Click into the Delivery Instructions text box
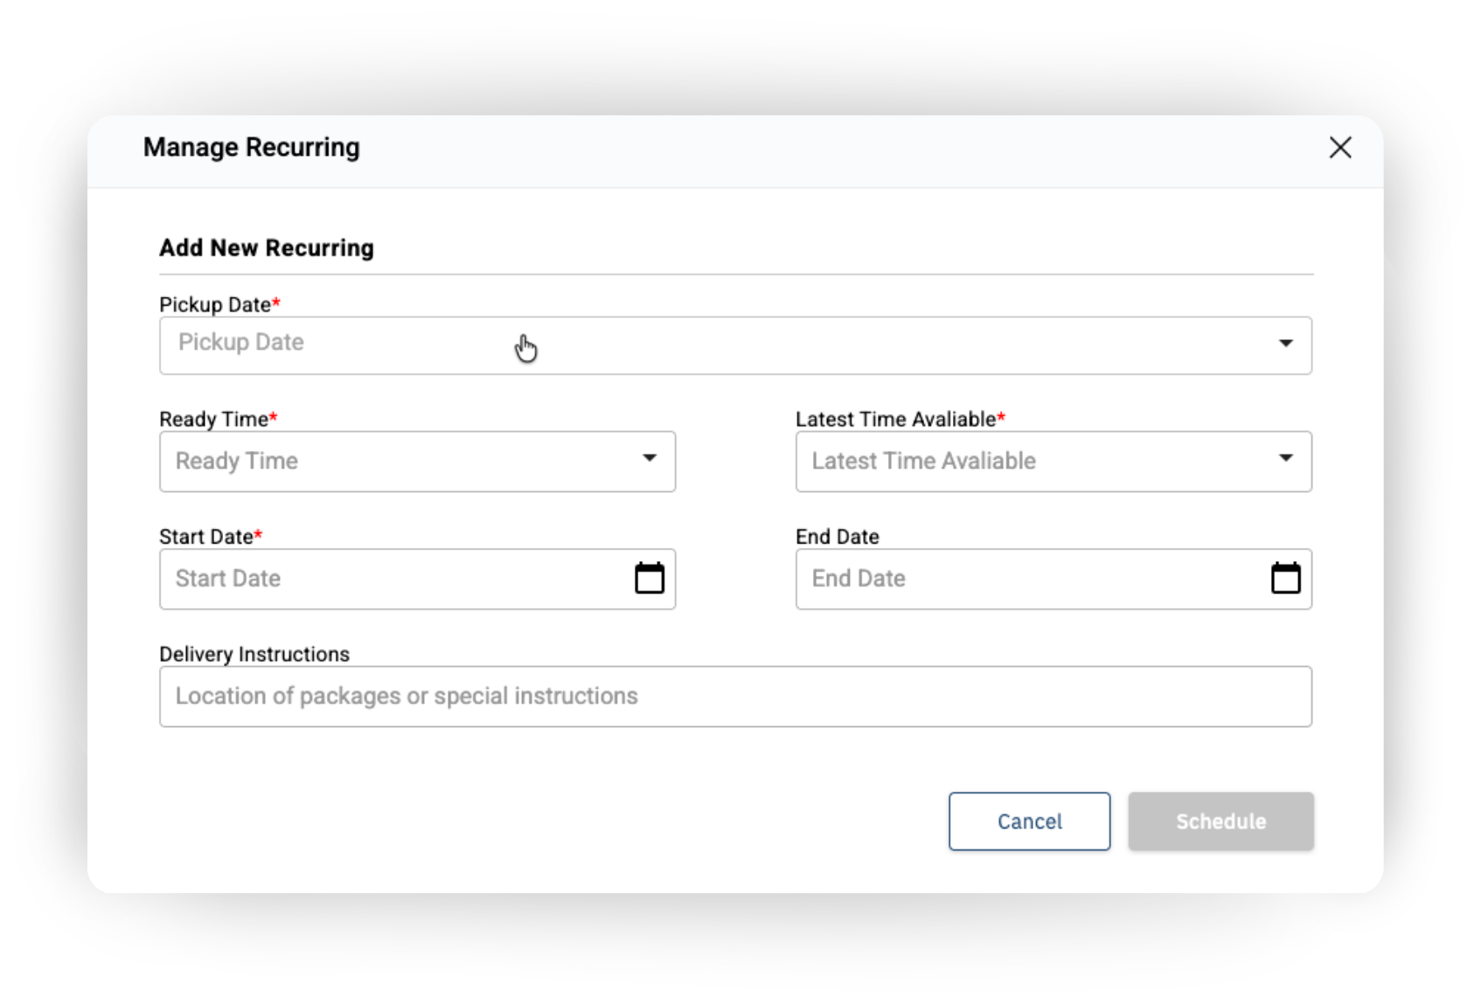 (734, 697)
